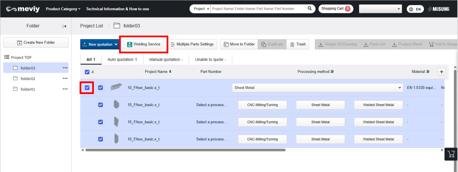Click the Processing method filter icon
This screenshot has height=172, width=458.
(x=332, y=72)
